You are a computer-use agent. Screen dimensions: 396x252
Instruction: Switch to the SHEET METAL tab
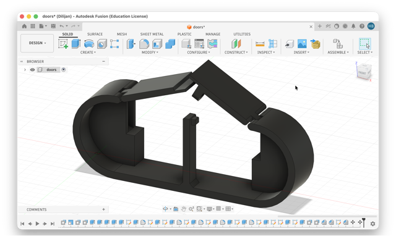pos(152,34)
